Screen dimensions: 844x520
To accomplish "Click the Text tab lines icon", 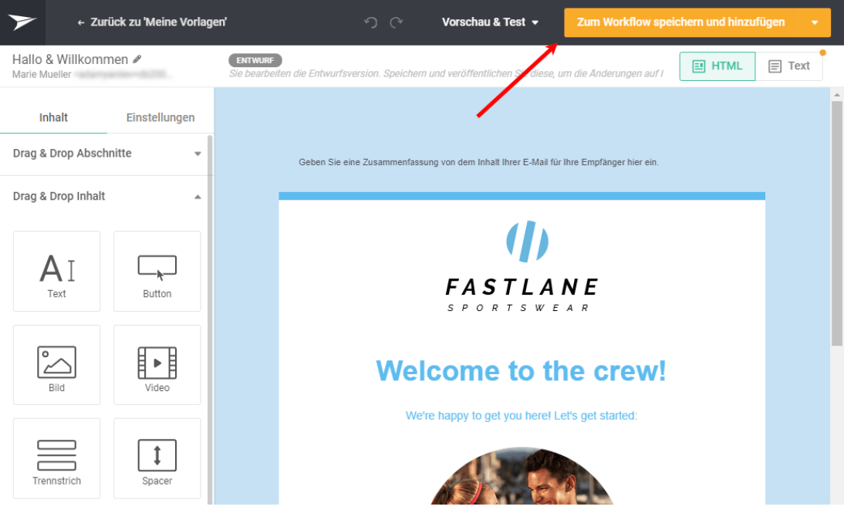I will (775, 66).
